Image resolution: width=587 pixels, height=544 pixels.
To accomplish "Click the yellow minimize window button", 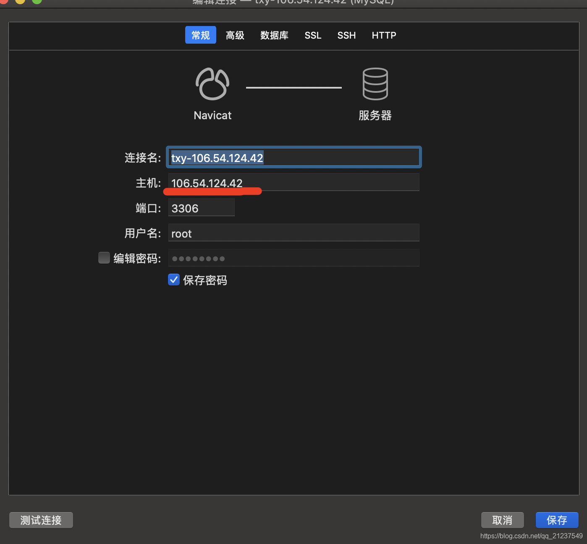I will pos(20,1).
